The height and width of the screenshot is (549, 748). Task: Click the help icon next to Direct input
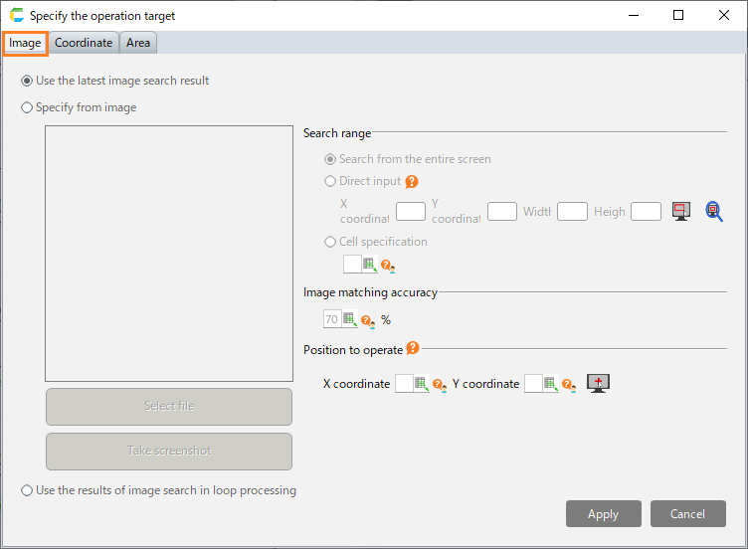tap(412, 182)
